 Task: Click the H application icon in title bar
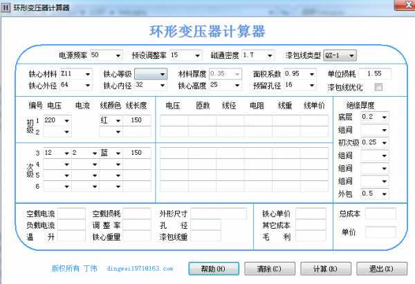coord(6,7)
